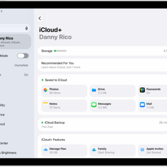Toggle the Mode switch in the sidebar
The width and height of the screenshot is (167, 167).
[23, 56]
